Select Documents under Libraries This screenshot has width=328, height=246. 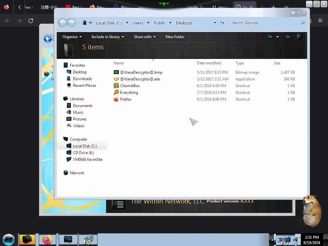click(x=83, y=106)
